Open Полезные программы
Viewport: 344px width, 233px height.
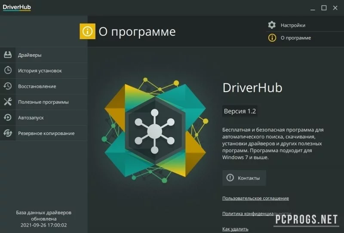[x=44, y=102]
